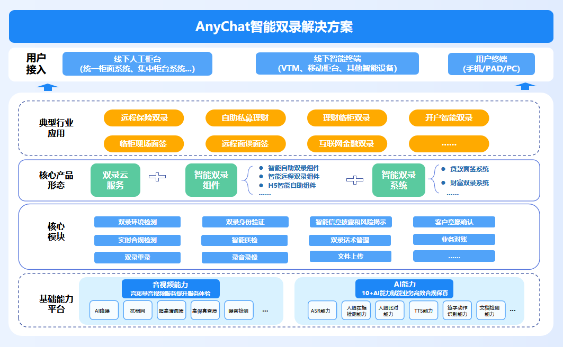Open the 双录重录 module
The image size is (563, 347).
(x=138, y=258)
